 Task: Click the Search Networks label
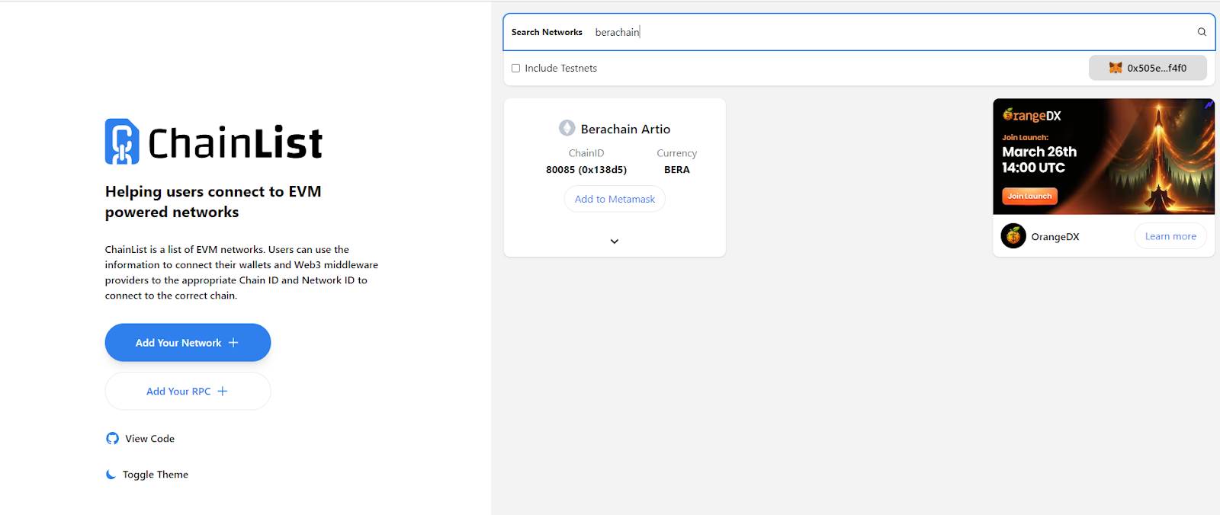(547, 32)
